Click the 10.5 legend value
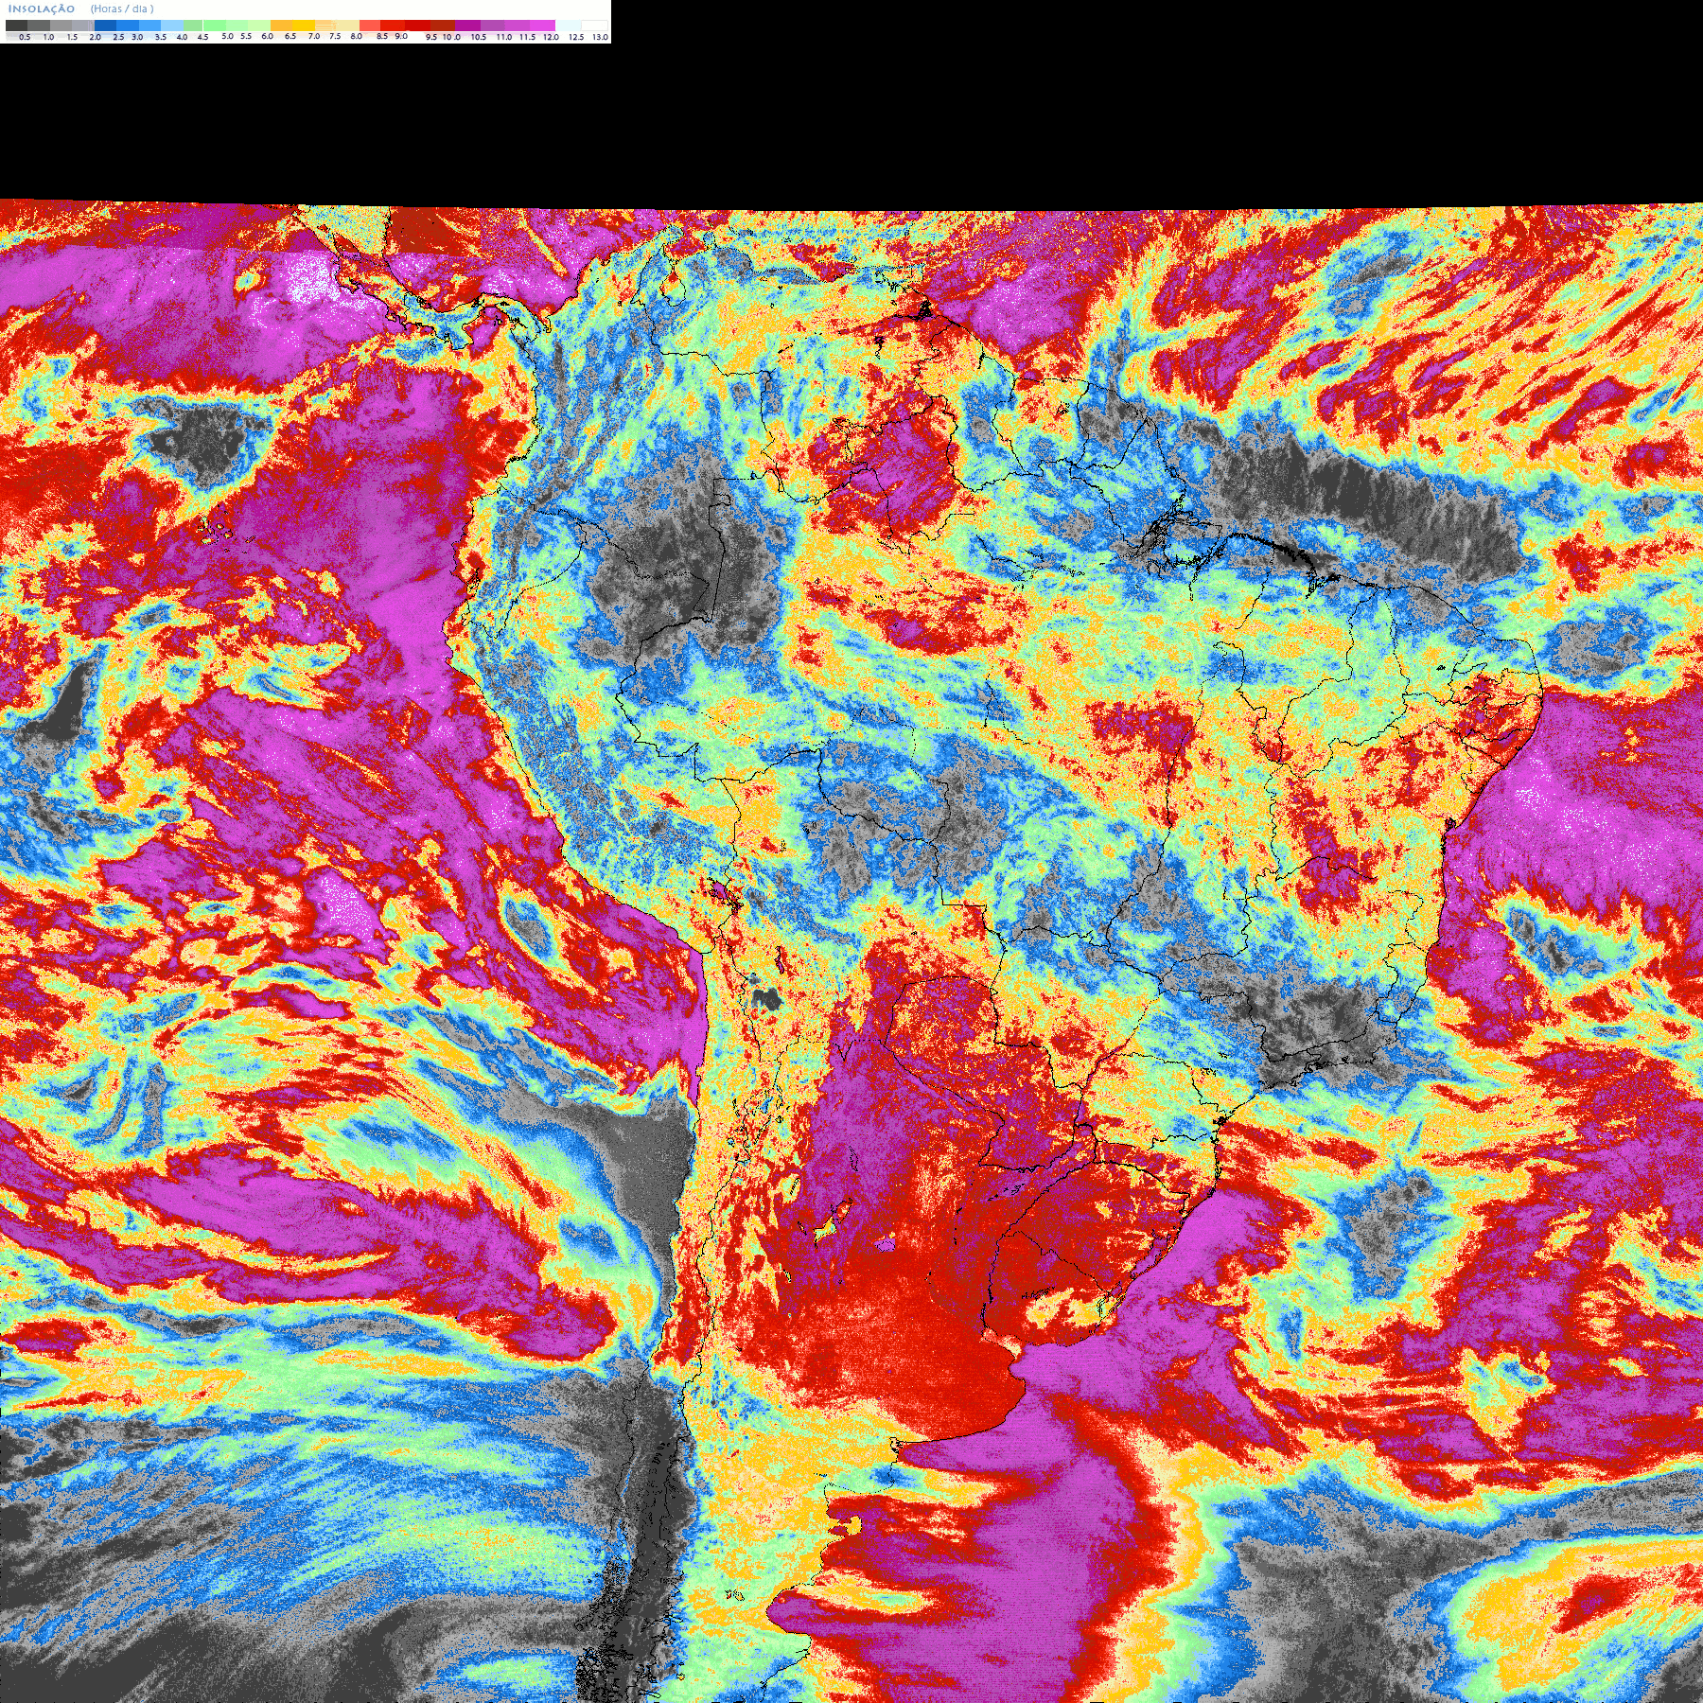Viewport: 1703px width, 1703px height. coord(479,37)
